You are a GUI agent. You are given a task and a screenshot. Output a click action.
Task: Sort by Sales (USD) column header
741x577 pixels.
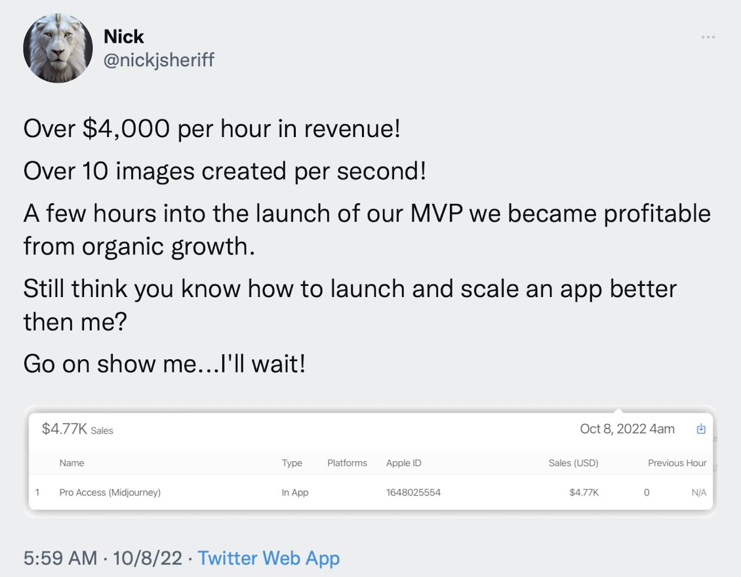pyautogui.click(x=573, y=463)
